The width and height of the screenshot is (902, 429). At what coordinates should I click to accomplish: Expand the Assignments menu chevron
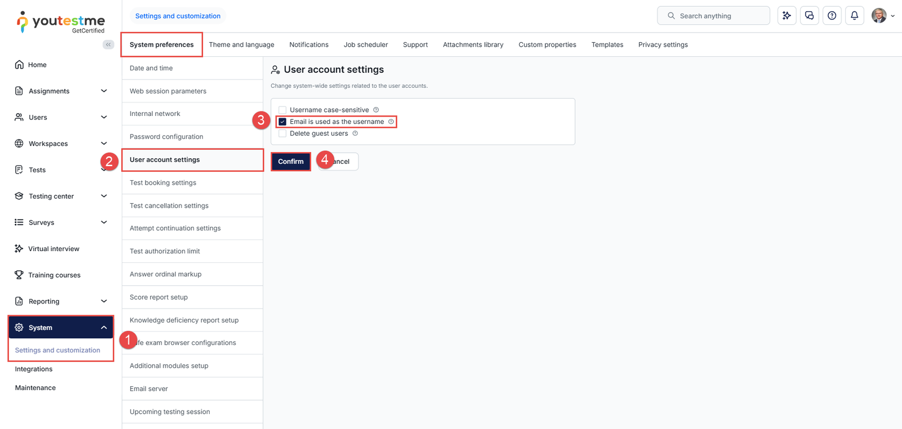pyautogui.click(x=104, y=91)
